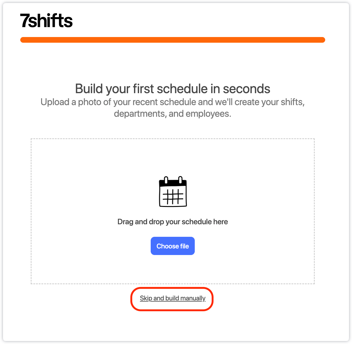Click the 7shifts brand wordmark in the header
The height and width of the screenshot is (344, 352).
click(x=46, y=21)
